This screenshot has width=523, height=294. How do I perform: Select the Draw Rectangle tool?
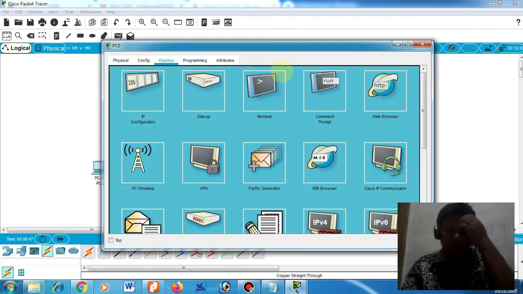click(x=80, y=36)
